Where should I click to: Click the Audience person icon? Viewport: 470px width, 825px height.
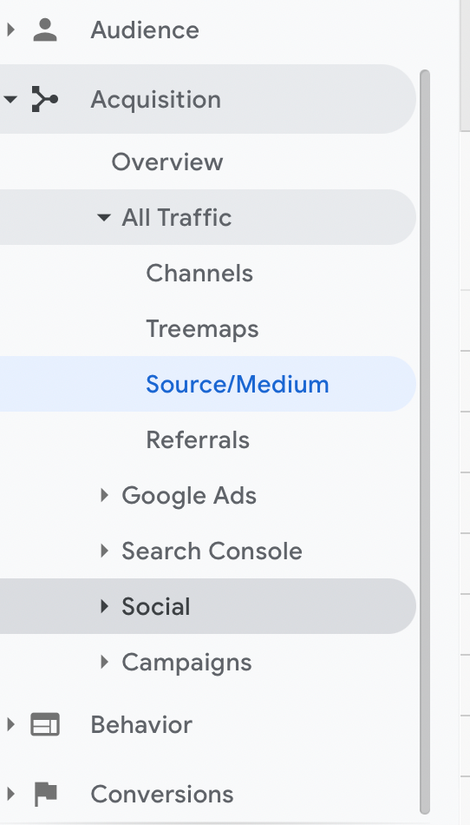tap(45, 30)
